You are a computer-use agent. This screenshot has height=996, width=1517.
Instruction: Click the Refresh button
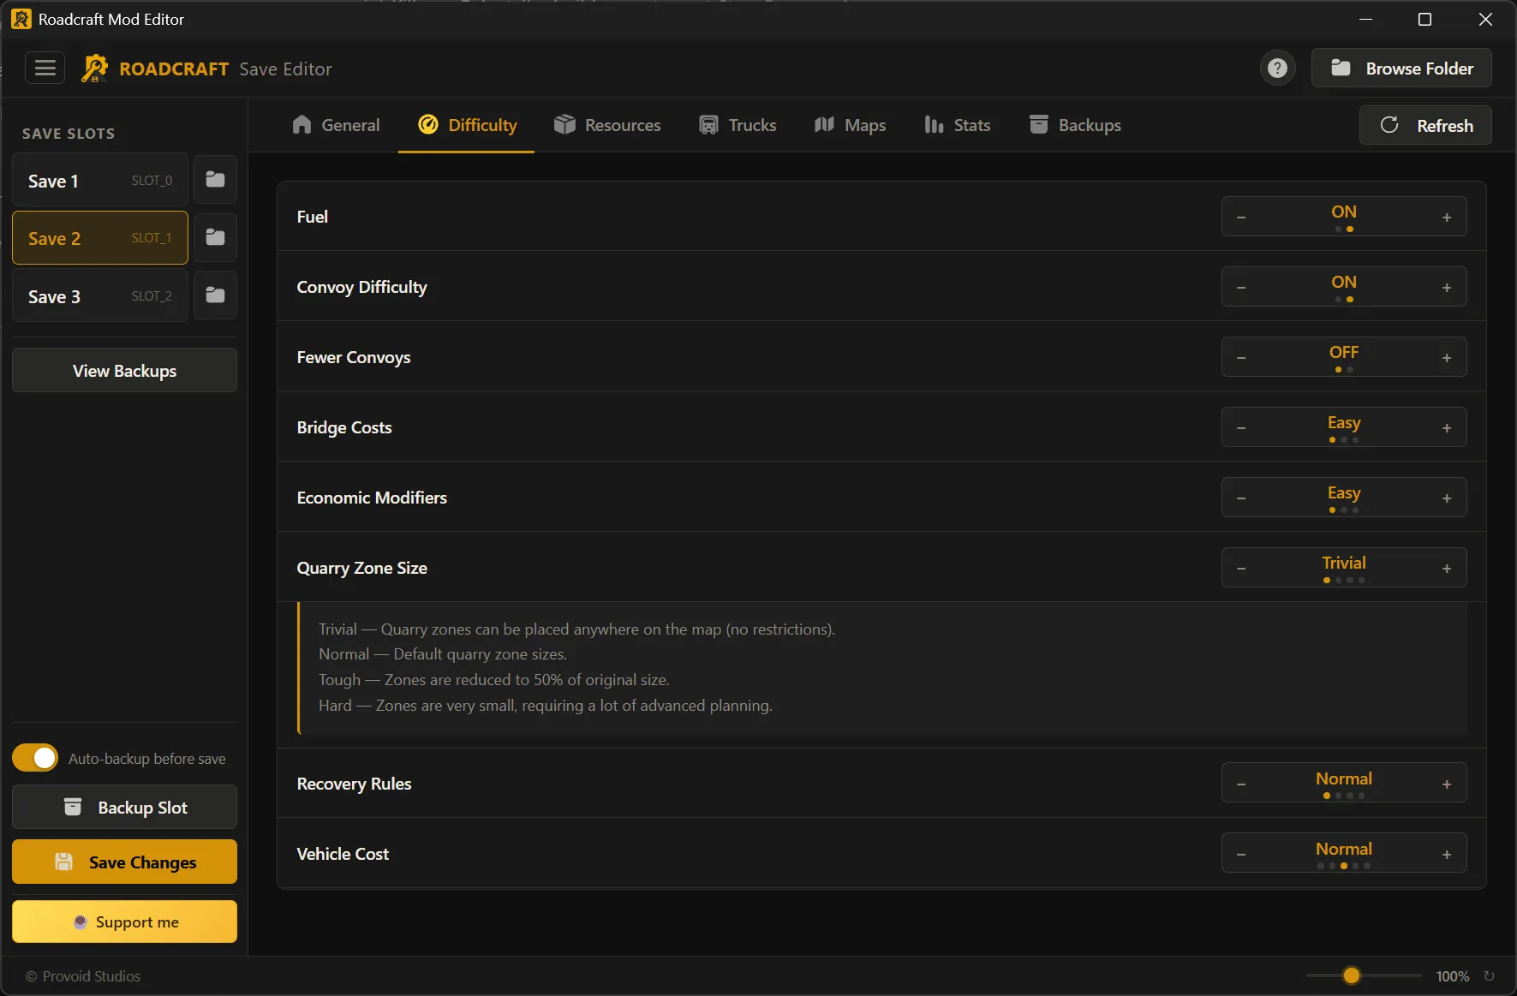pyautogui.click(x=1425, y=125)
